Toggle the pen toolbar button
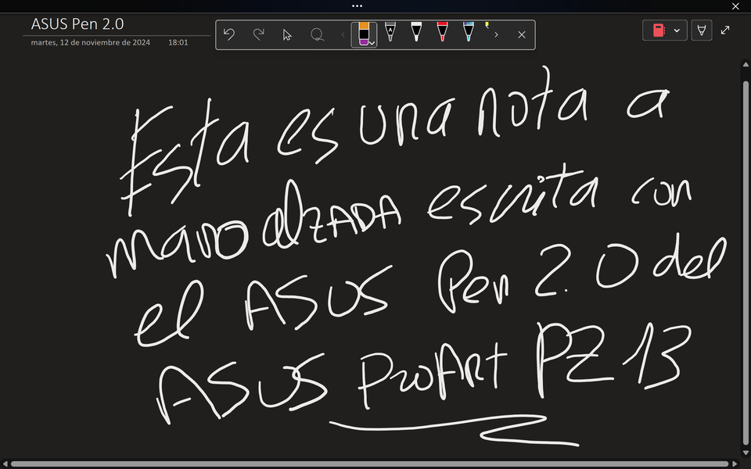Viewport: 751px width, 469px height. coord(702,30)
